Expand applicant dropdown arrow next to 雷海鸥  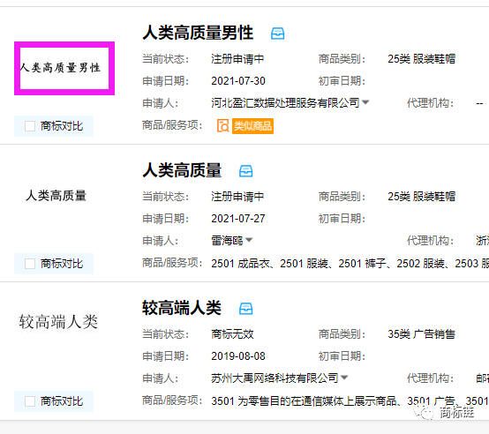tap(249, 240)
